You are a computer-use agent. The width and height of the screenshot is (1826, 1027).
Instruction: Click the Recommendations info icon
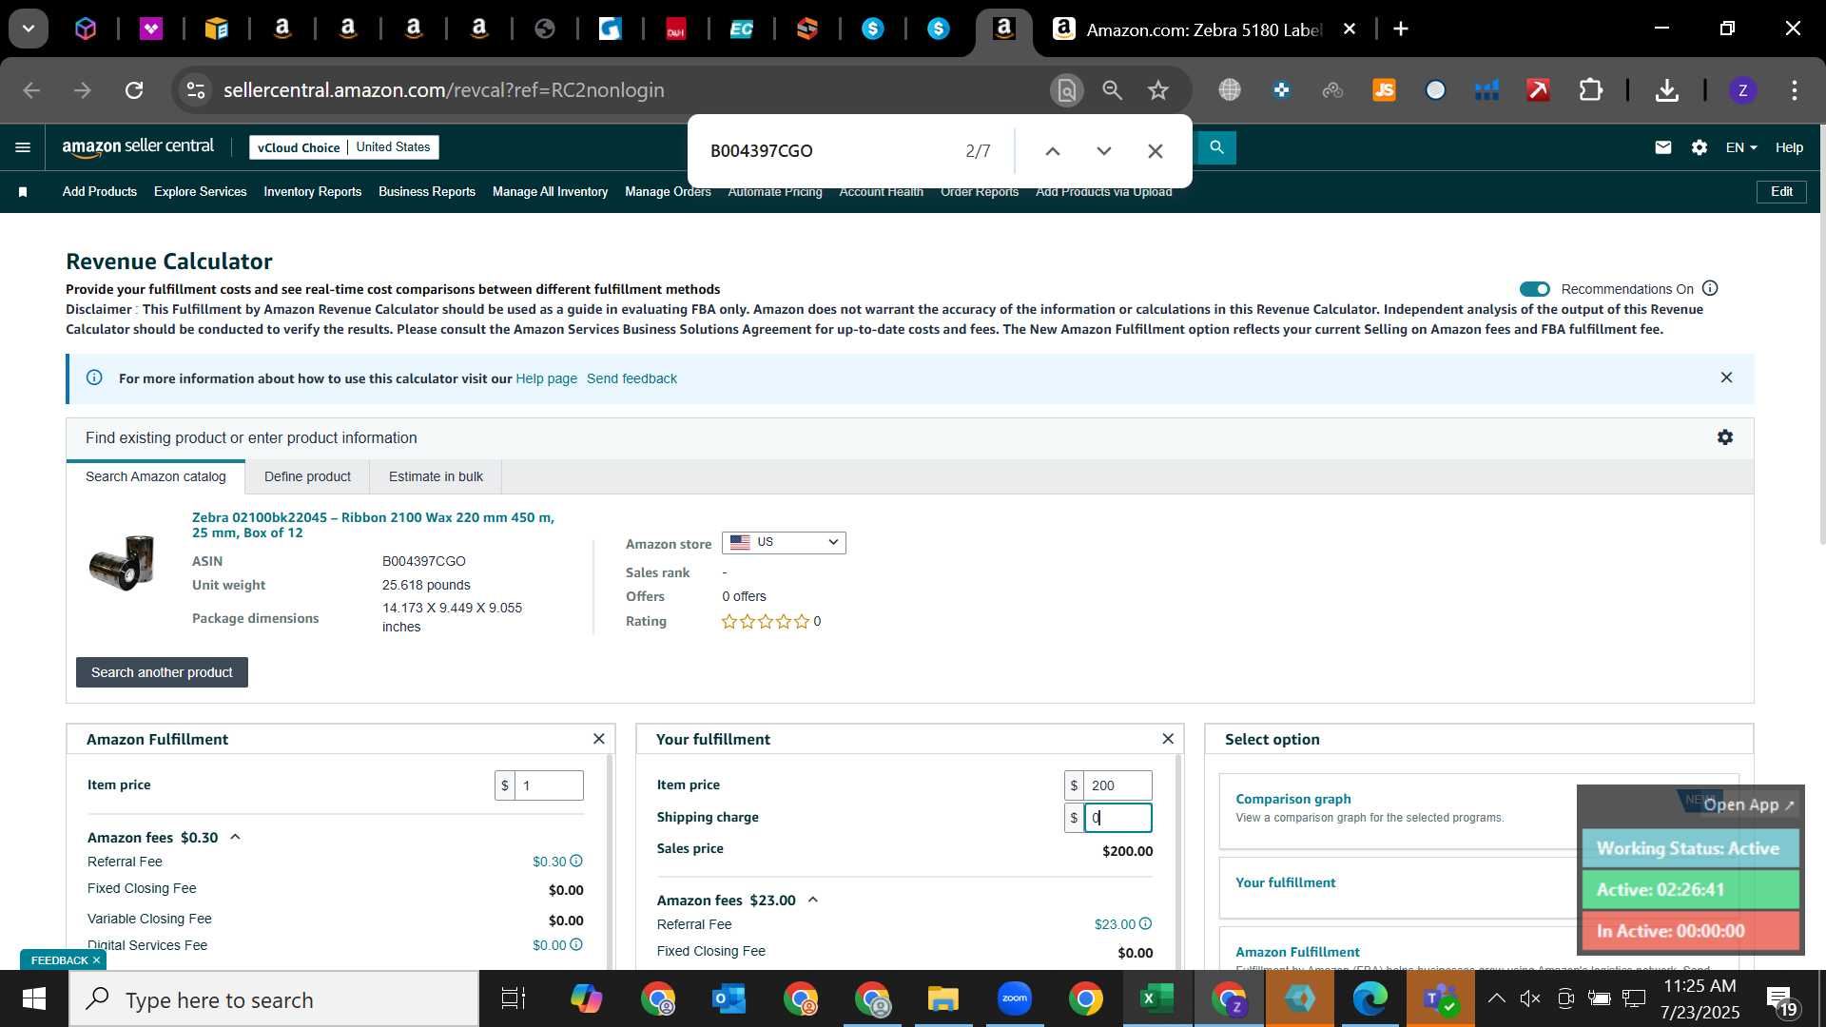tap(1710, 288)
